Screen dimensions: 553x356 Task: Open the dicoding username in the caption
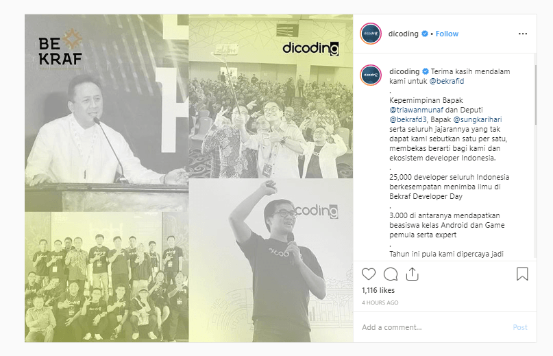click(x=404, y=71)
